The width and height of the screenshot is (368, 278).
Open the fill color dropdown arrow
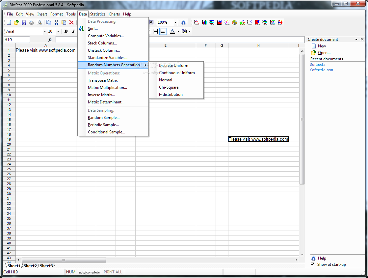(190, 31)
